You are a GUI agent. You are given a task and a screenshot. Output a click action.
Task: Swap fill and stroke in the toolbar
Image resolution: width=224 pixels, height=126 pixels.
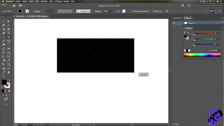tap(9, 80)
